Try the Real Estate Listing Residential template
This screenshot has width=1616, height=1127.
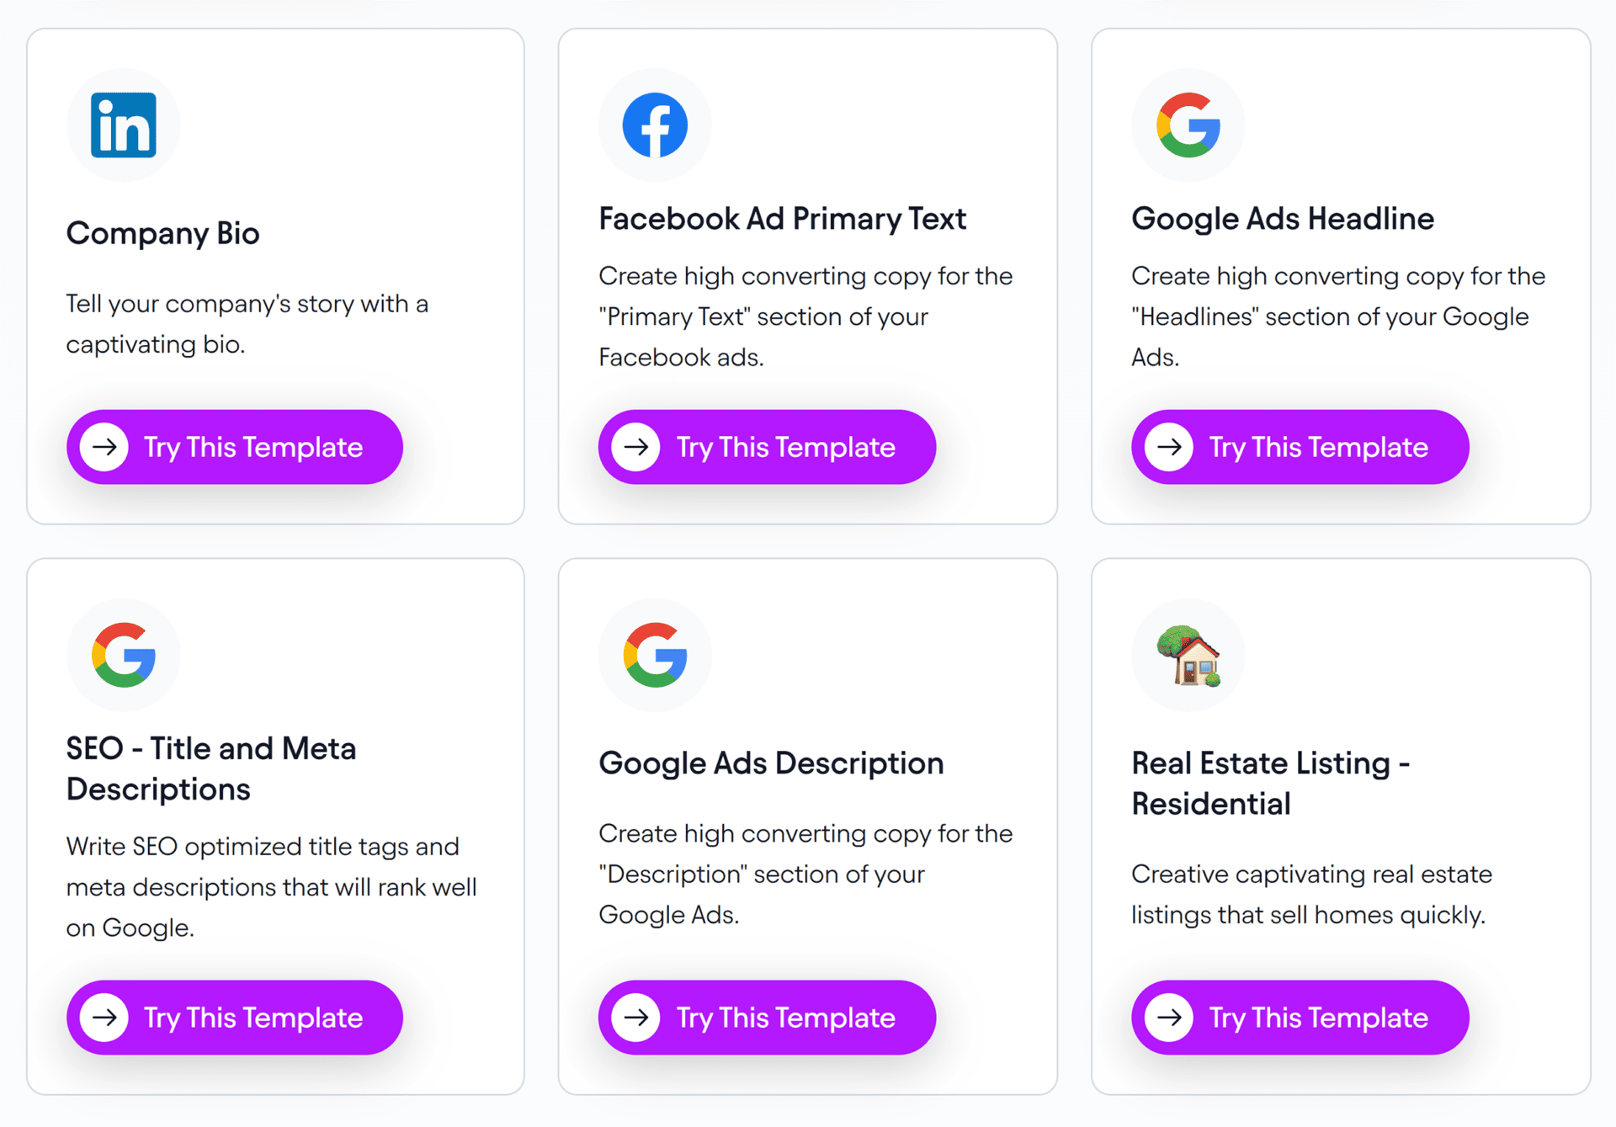(1300, 1018)
